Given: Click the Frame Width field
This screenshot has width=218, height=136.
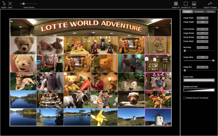Looking at the screenshot, I should point(202,41).
